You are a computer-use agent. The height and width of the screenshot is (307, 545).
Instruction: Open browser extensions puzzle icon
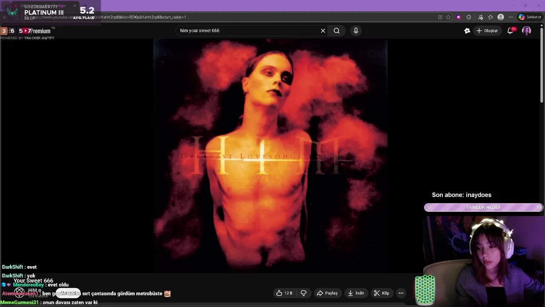(x=469, y=17)
